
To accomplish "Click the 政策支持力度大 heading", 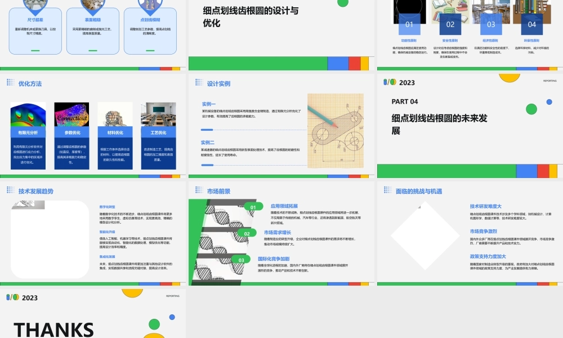I will tap(488, 256).
